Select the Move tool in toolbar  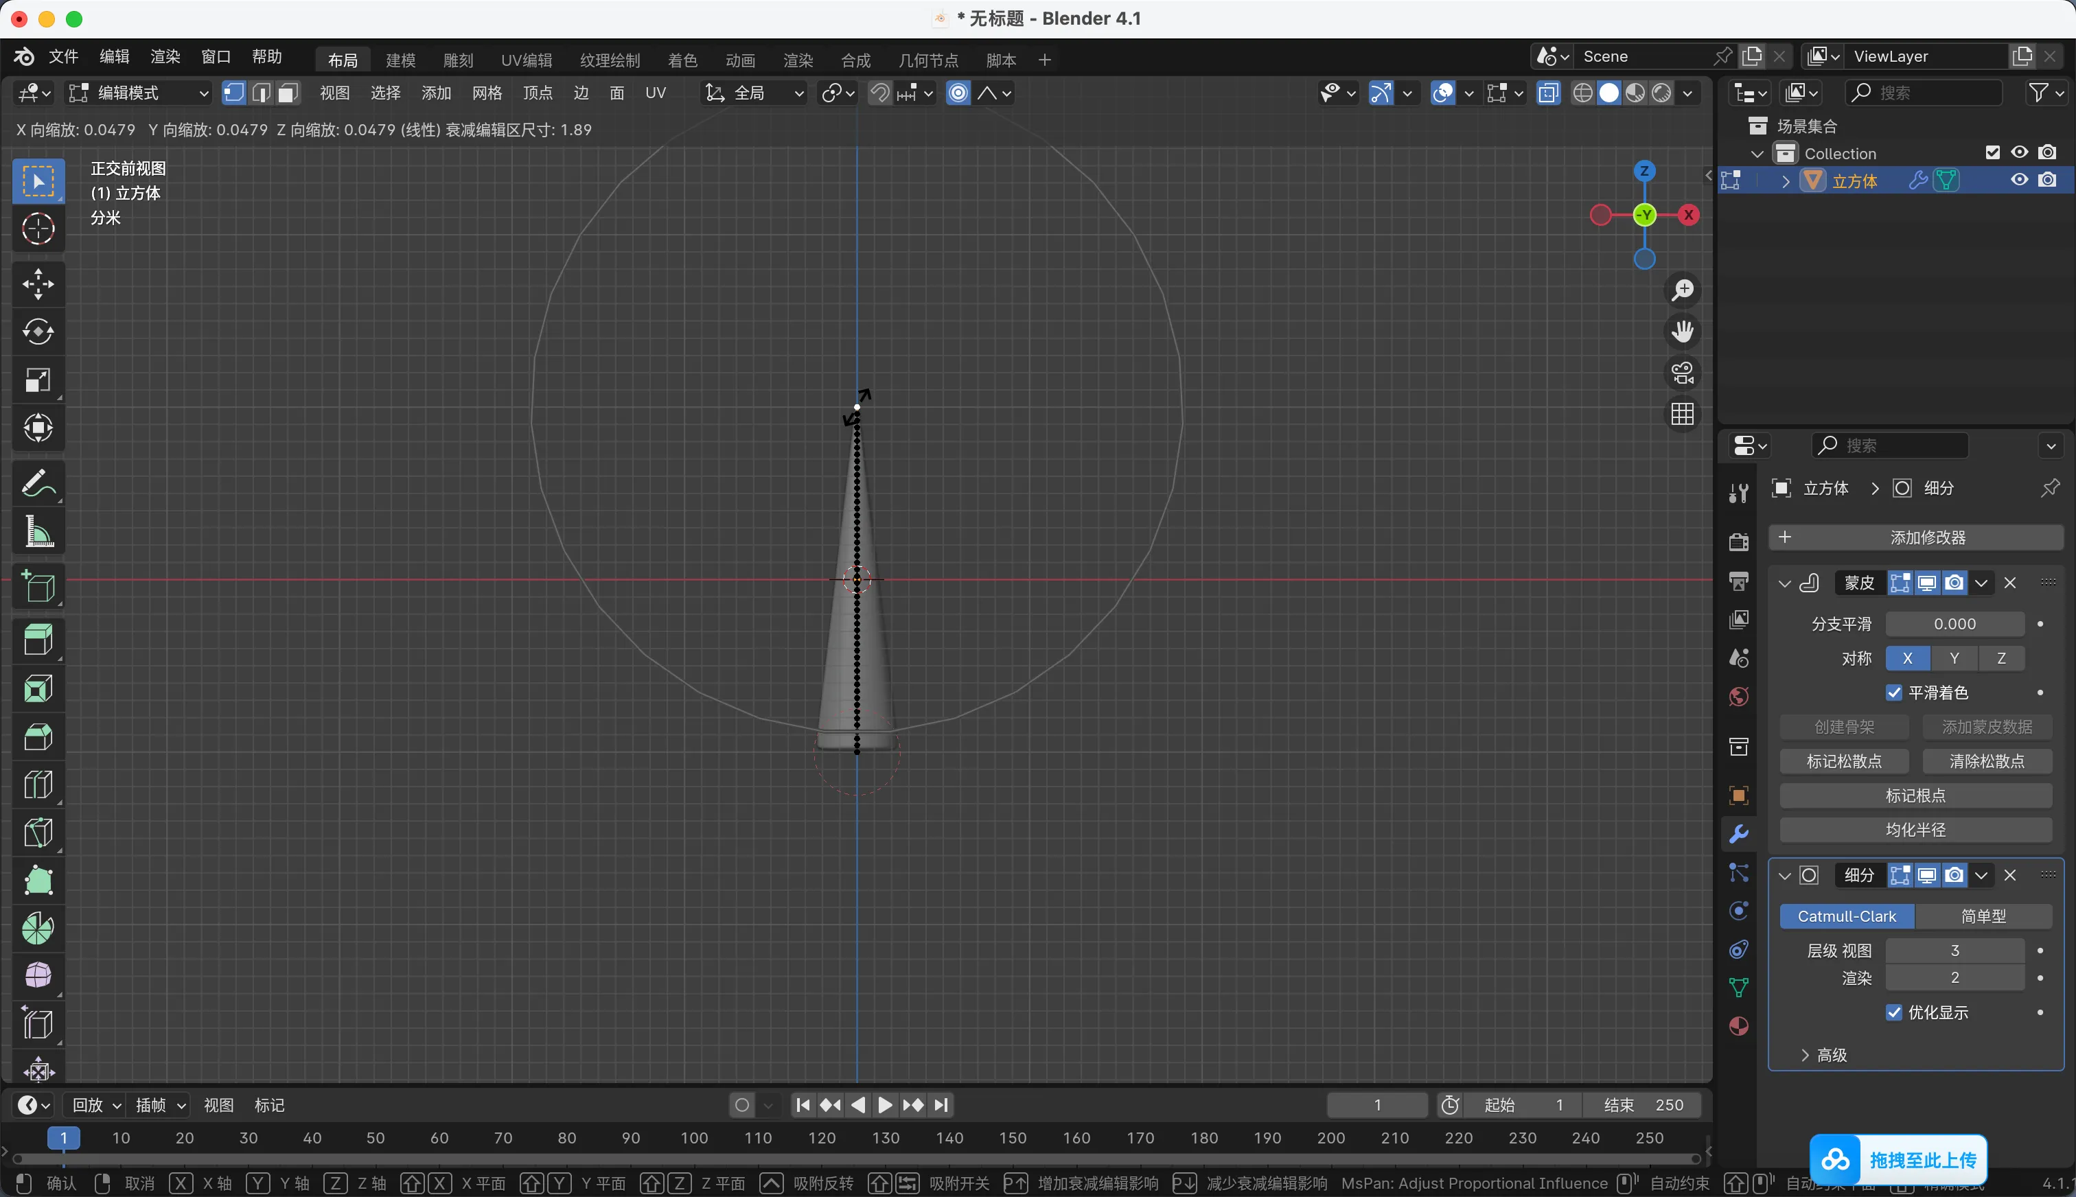click(38, 283)
